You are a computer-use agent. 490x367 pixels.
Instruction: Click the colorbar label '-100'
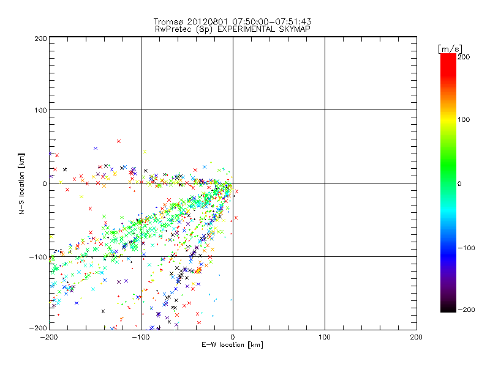[466, 248]
